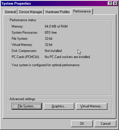Click the Disk Compression Not installed text
The height and width of the screenshot is (130, 119).
(53, 51)
